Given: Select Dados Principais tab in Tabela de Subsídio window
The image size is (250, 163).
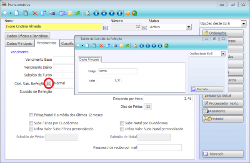Looking at the screenshot, I should point(89,59).
